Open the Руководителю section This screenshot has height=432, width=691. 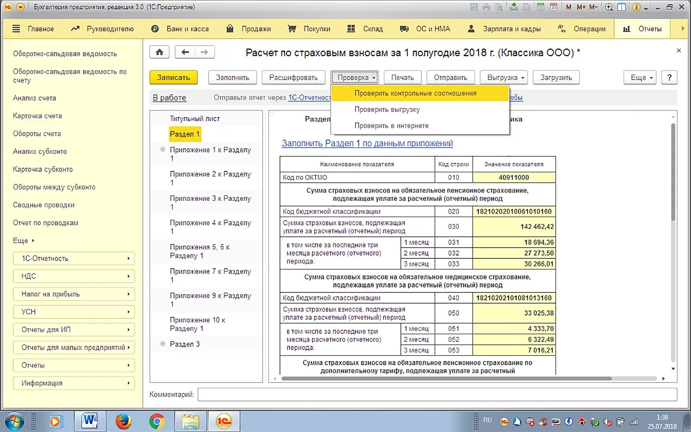tap(102, 29)
